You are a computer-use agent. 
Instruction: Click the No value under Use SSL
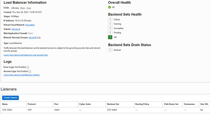point(202,110)
